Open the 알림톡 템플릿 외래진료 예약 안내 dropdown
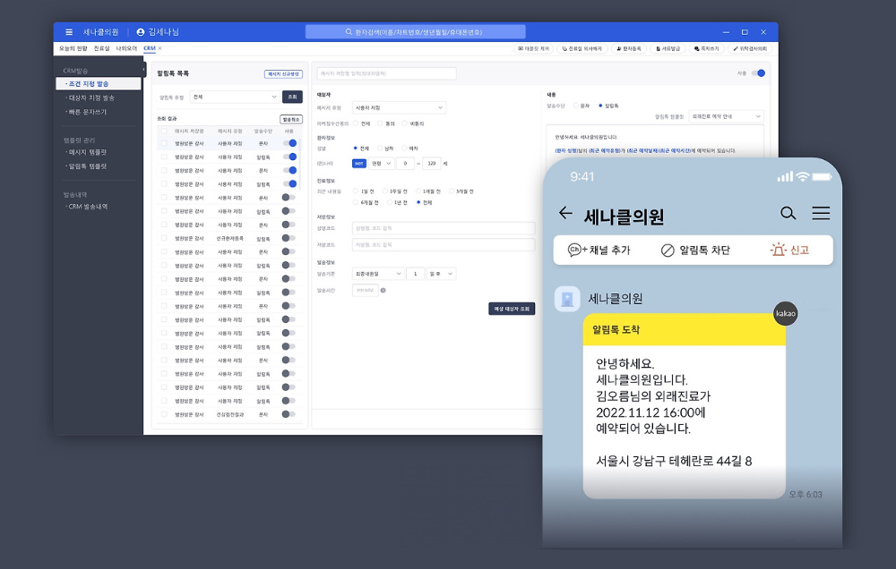 click(x=726, y=116)
